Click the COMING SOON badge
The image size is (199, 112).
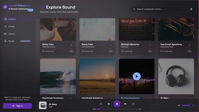click(x=25, y=41)
